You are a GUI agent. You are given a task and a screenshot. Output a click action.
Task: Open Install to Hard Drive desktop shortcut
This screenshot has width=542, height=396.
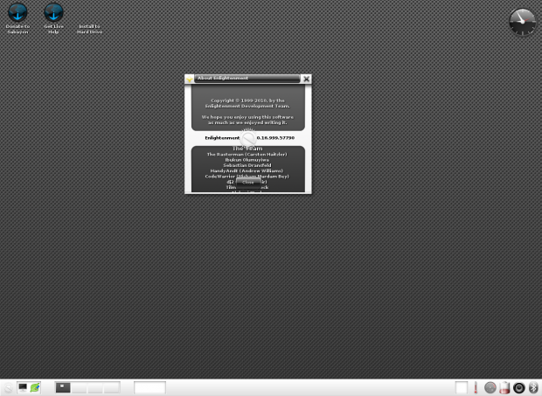89,29
